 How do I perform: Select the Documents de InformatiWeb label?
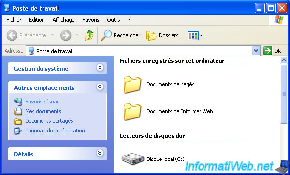click(180, 111)
